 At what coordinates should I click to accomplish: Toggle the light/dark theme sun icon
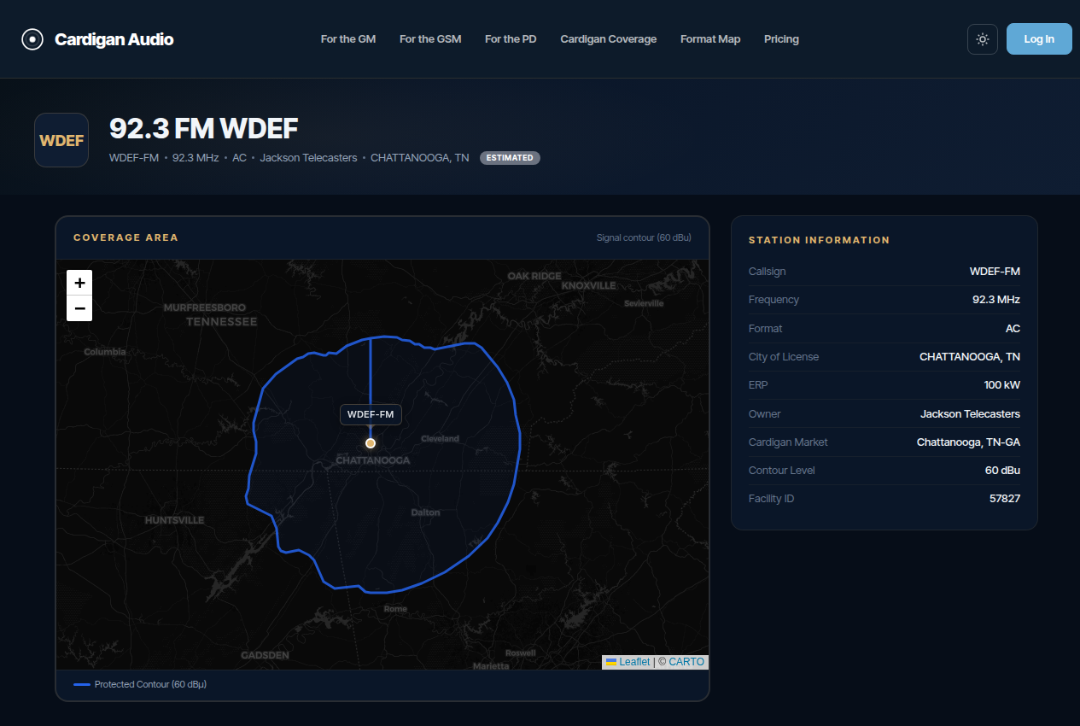coord(983,39)
